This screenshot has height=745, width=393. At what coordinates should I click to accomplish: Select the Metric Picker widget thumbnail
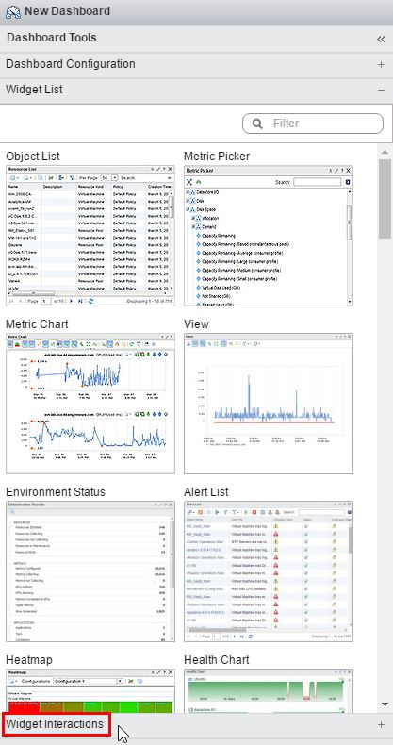click(269, 236)
